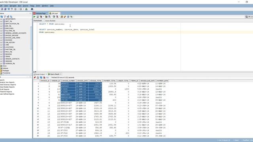Viewport: 253px width, 142px height.
Task: Expand the TERMS table node
Action: [1, 56]
